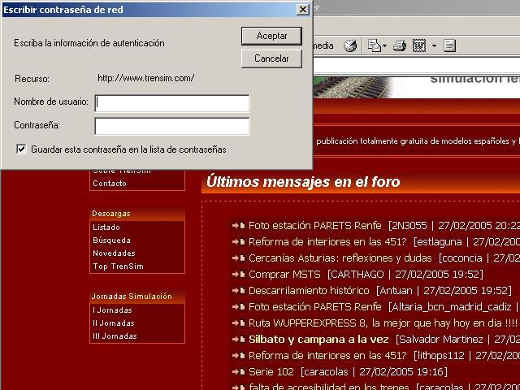Toggle Guardar esta contraseña checkbox
This screenshot has width=520, height=390.
[21, 149]
